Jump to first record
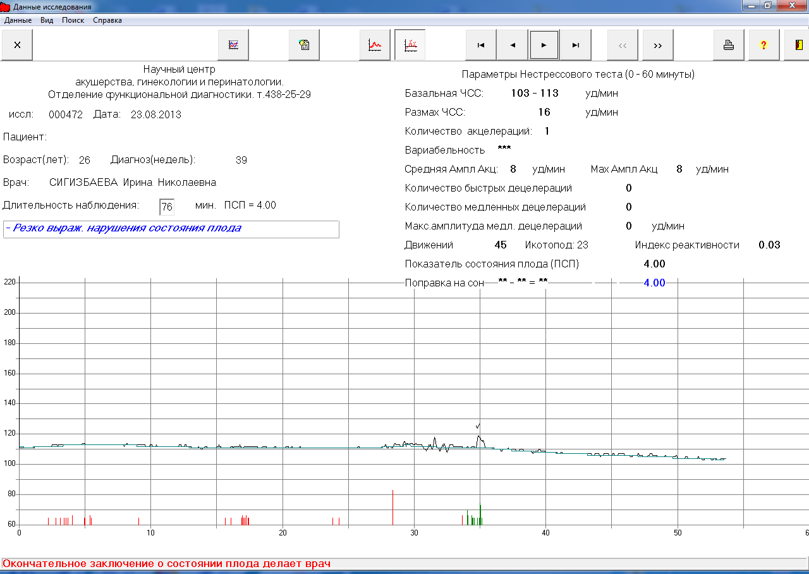This screenshot has width=809, height=574. click(481, 45)
